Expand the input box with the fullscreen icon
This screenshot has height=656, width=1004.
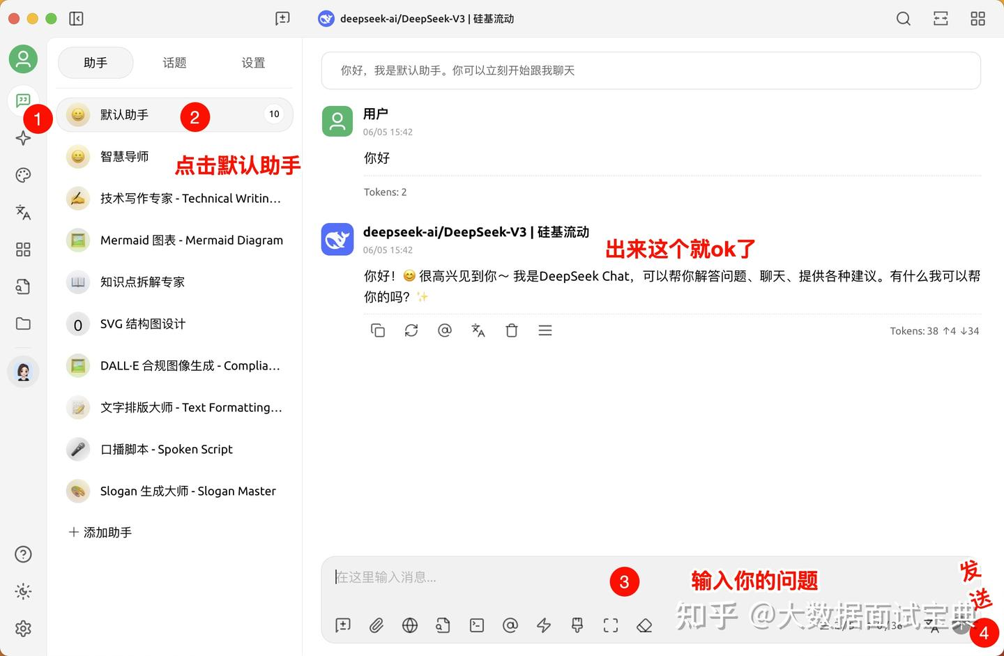tap(611, 625)
